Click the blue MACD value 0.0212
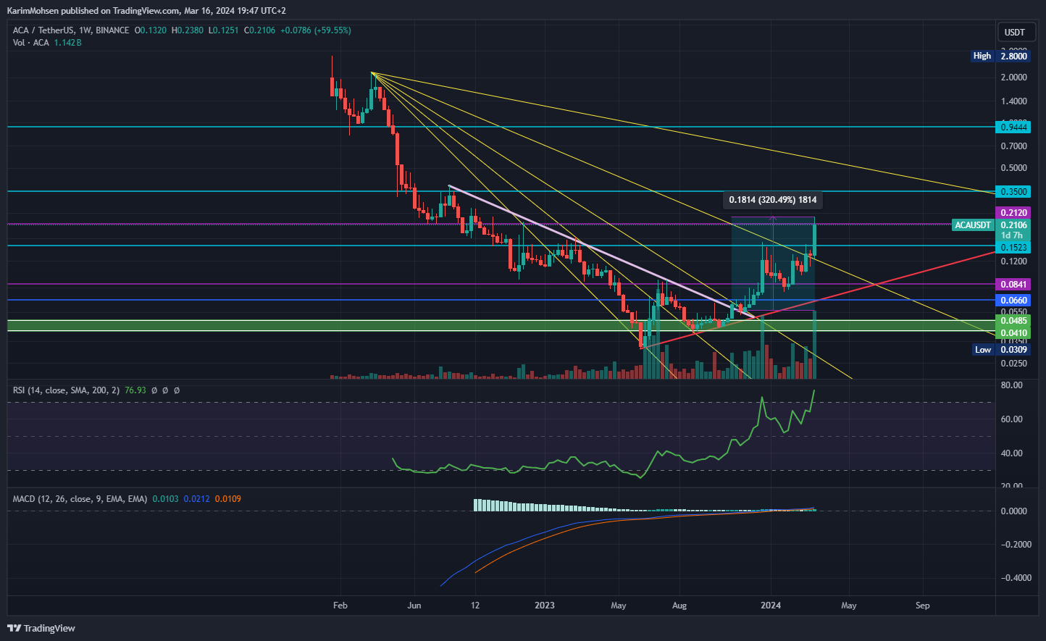 point(196,499)
